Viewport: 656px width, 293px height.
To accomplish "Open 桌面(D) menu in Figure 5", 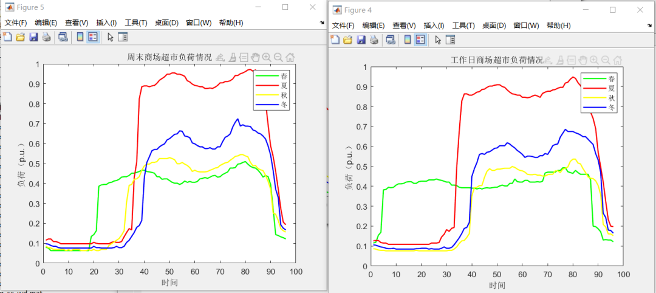I will (166, 23).
